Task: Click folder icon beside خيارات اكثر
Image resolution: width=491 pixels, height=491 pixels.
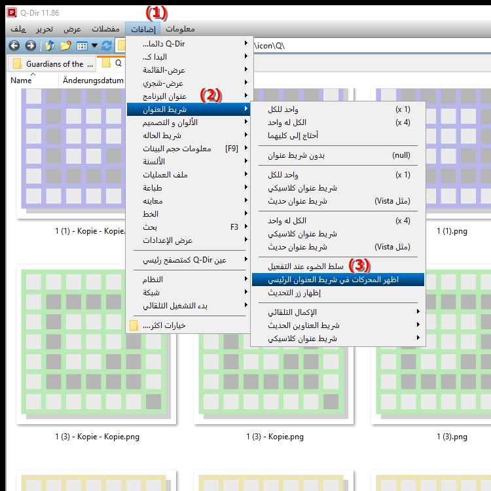Action: [x=134, y=325]
